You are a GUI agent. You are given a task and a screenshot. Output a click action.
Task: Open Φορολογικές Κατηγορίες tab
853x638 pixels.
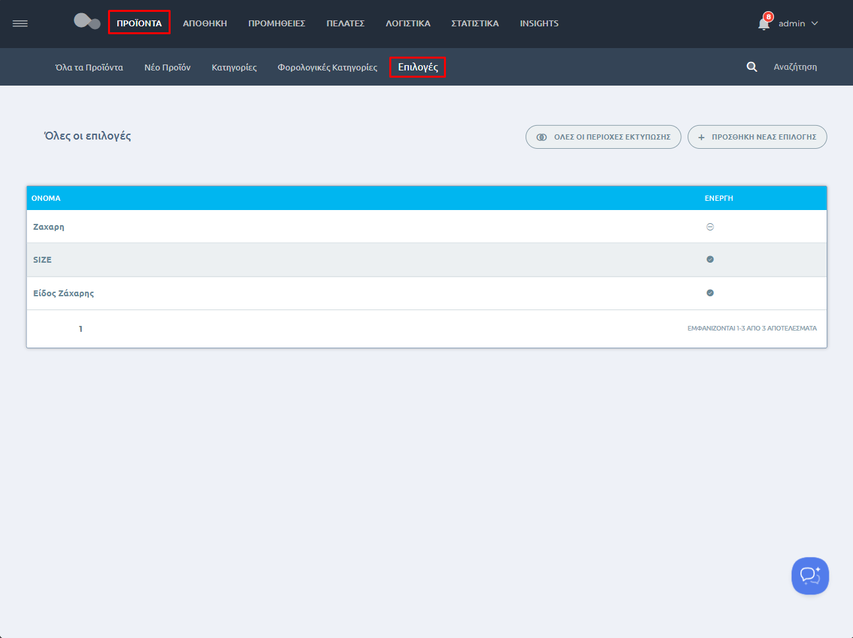click(327, 67)
